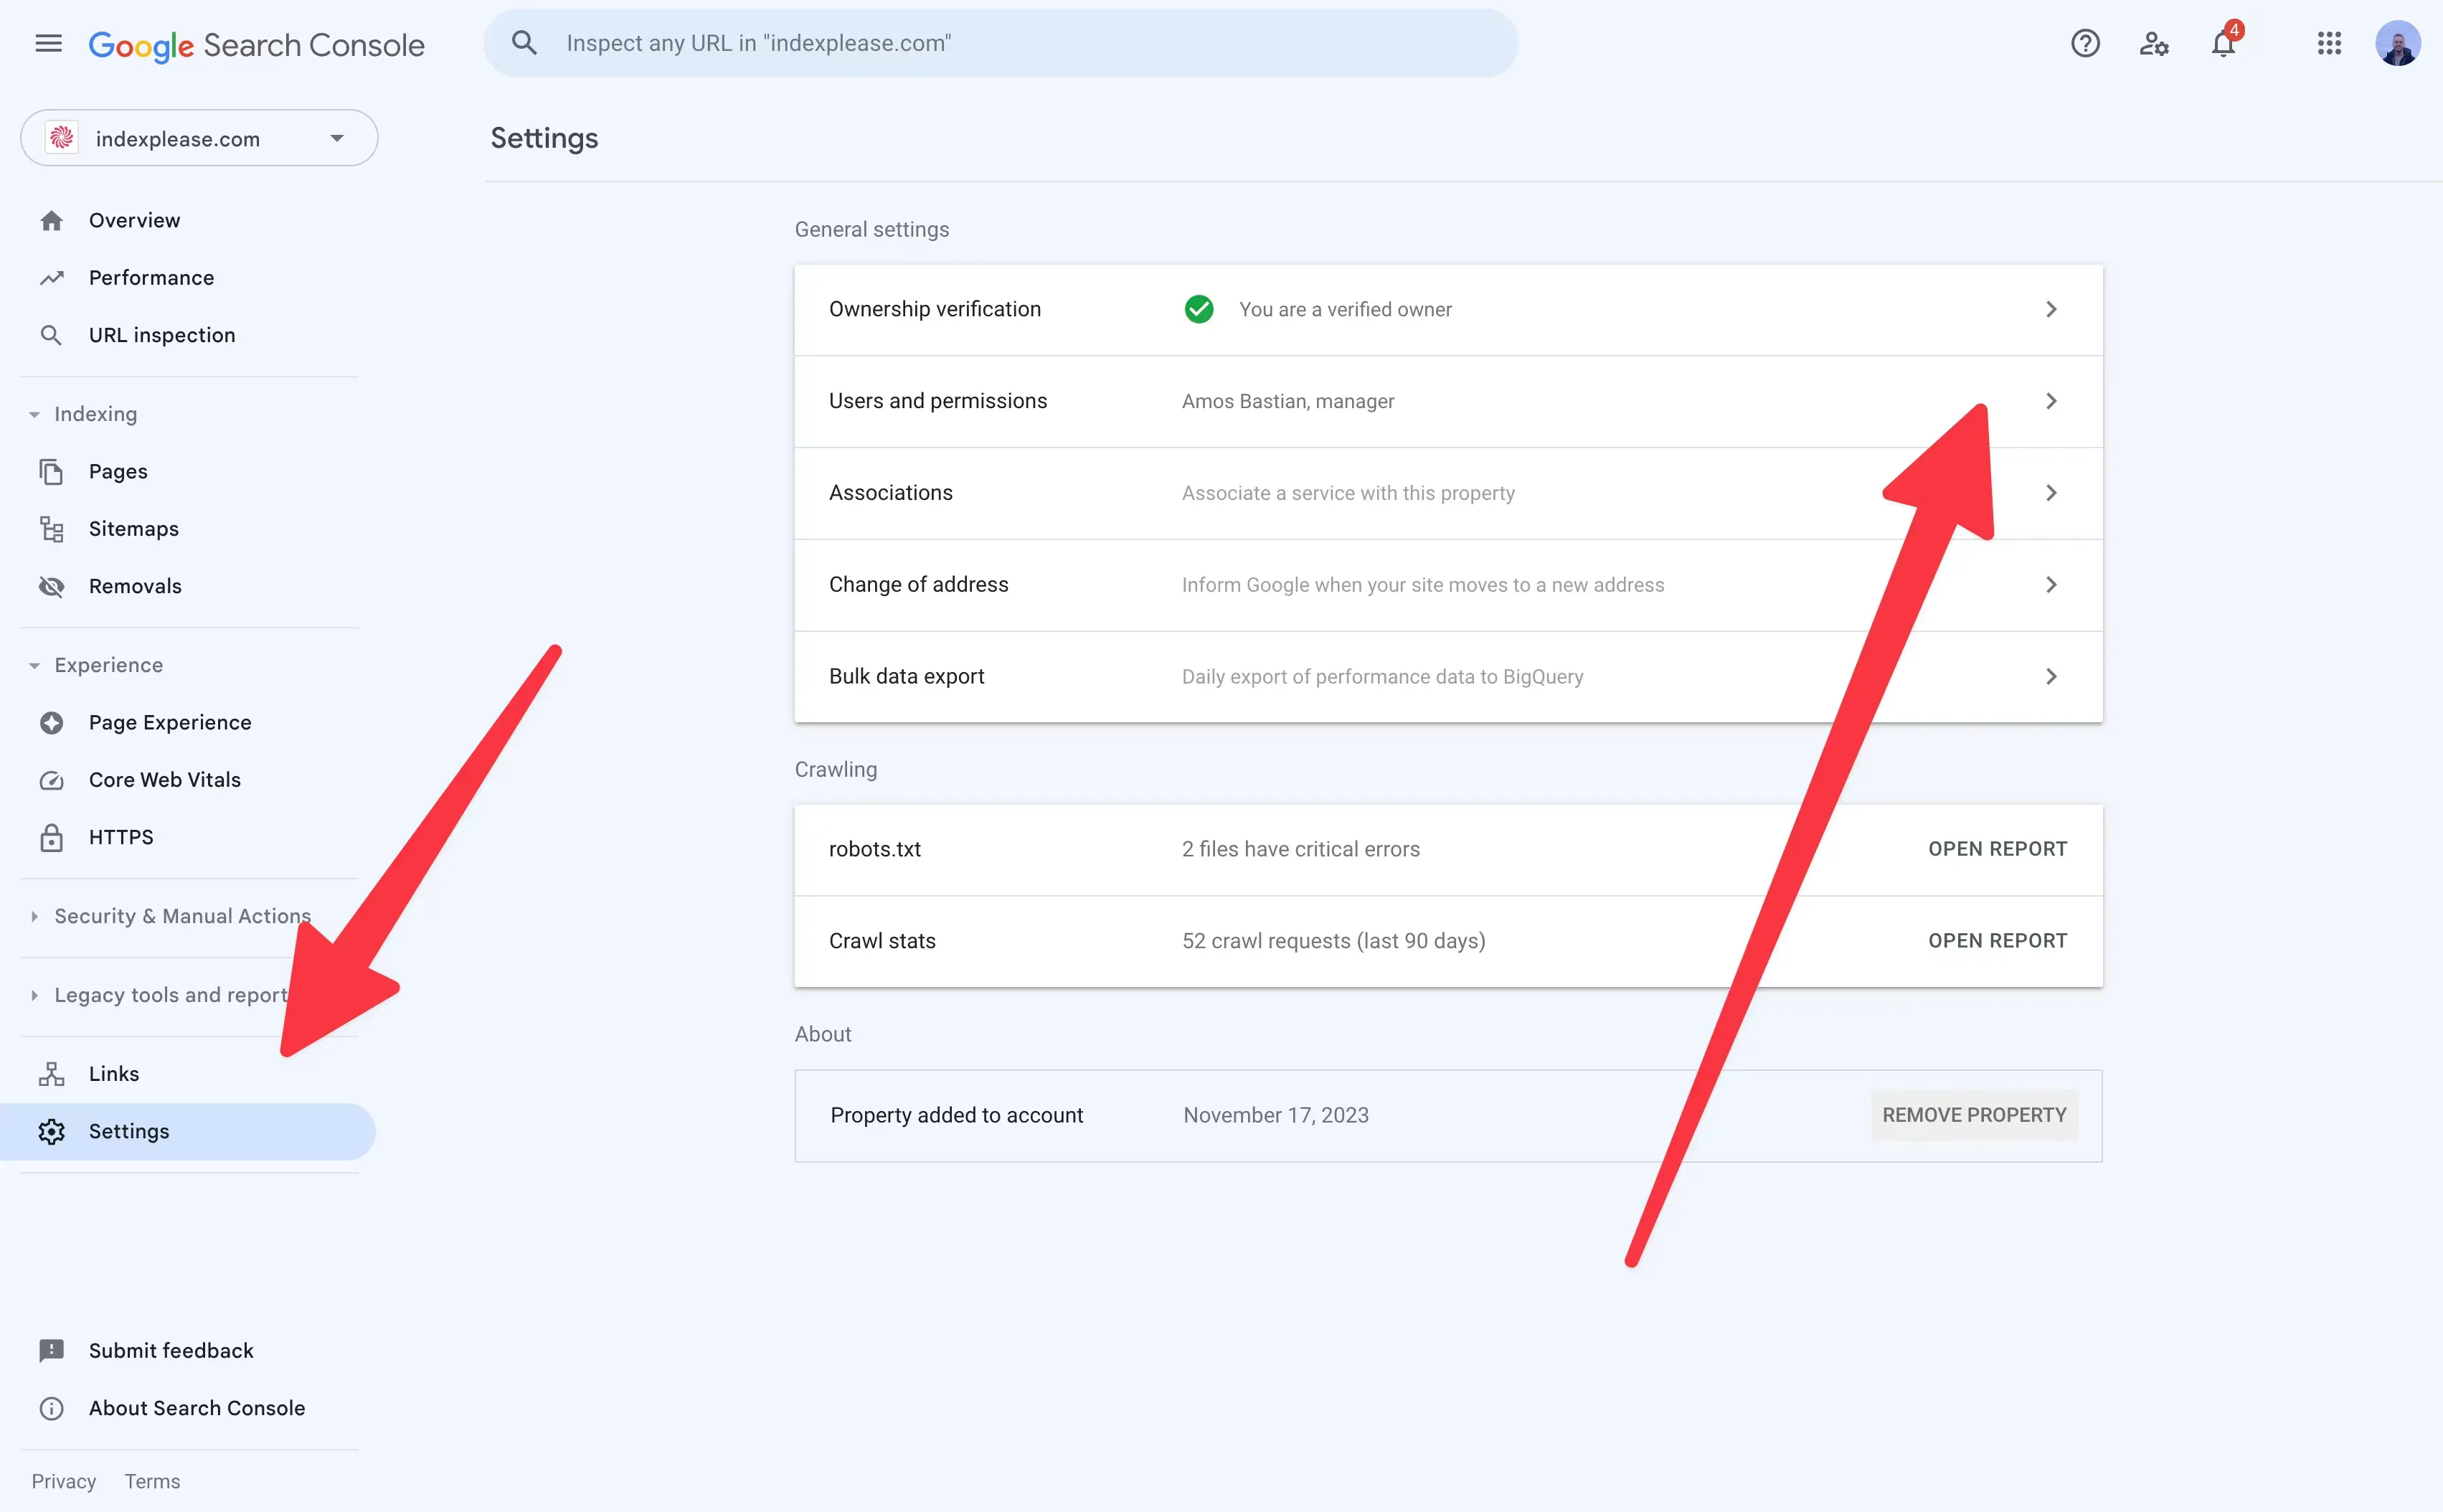Screen dimensions: 2443x1512
Task: Click the Removals hidden-eye icon
Action: (51, 586)
